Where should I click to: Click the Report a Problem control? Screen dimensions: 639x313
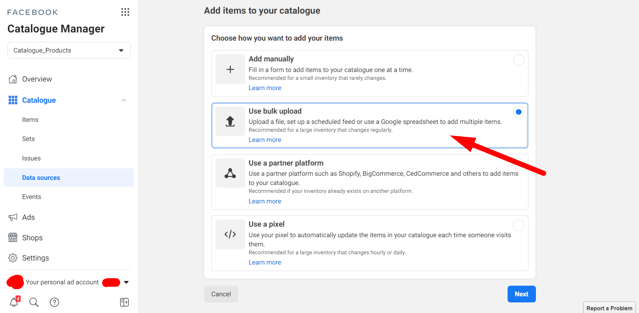(609, 308)
